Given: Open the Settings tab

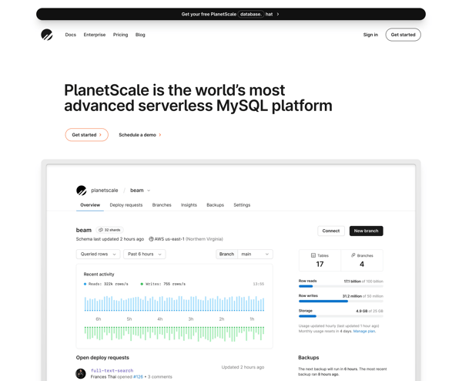Looking at the screenshot, I should [242, 205].
